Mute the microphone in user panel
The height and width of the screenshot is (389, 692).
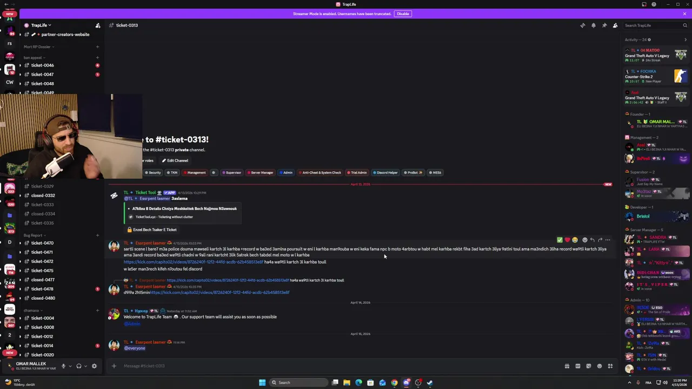[63, 366]
